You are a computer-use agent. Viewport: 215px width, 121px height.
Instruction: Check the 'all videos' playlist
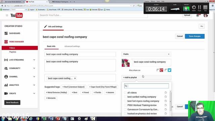(x=125, y=93)
